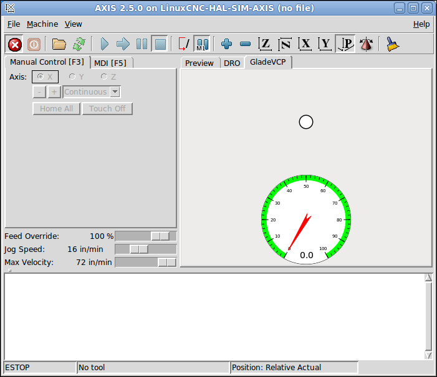Maximize the AXIS window
This screenshot has height=377, width=437.
(x=413, y=8)
